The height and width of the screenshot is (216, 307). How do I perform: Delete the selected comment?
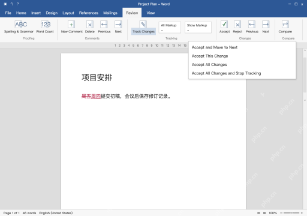click(90, 27)
